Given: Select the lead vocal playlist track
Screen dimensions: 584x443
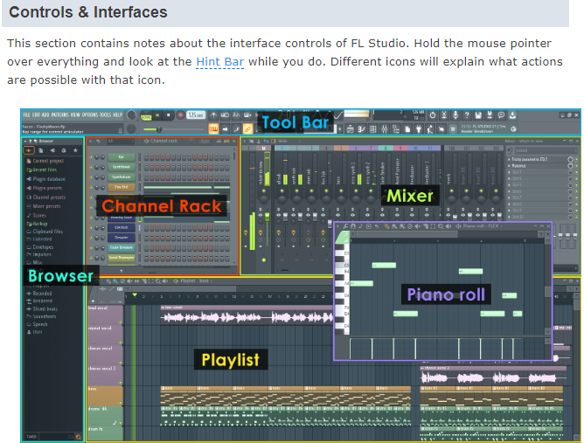Looking at the screenshot, I should 105,315.
